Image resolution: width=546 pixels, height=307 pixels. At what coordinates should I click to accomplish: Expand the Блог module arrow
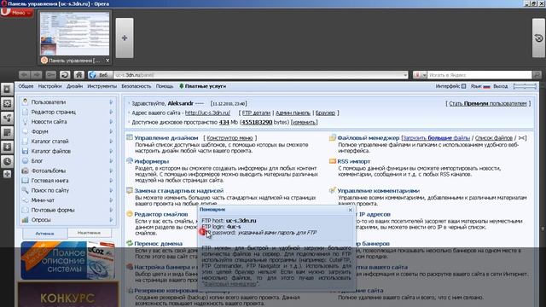(111, 161)
